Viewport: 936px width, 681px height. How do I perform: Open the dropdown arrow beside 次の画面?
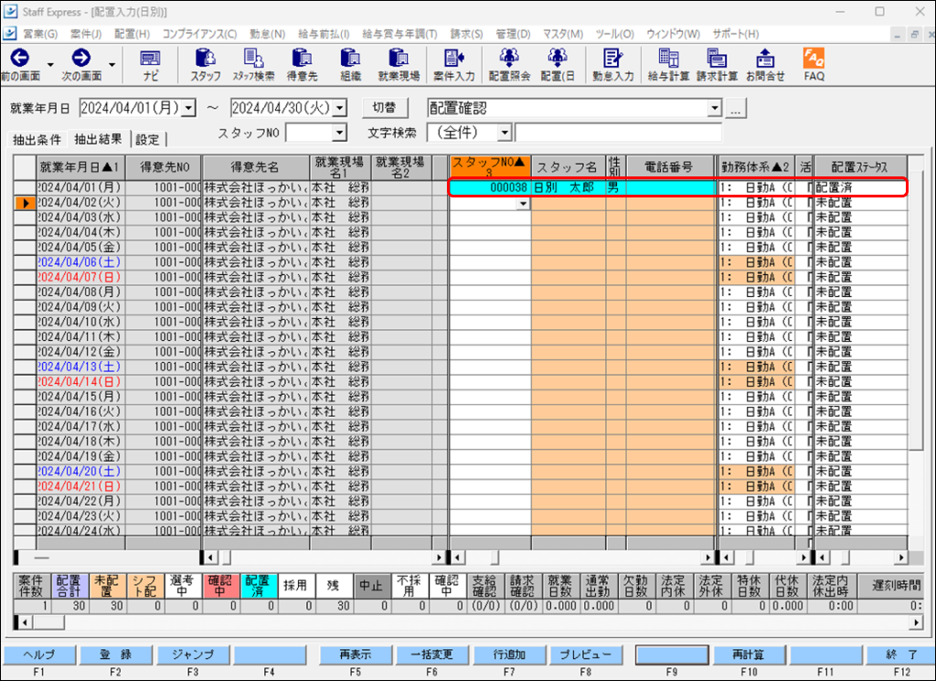click(x=112, y=65)
